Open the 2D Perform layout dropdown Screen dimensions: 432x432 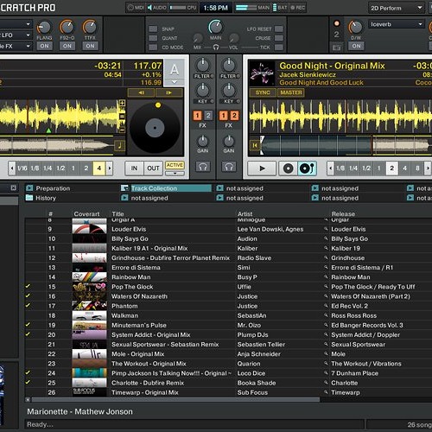pos(397,8)
